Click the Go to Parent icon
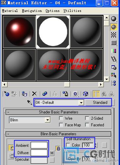This screenshot has height=165, width=120. point(104,94)
